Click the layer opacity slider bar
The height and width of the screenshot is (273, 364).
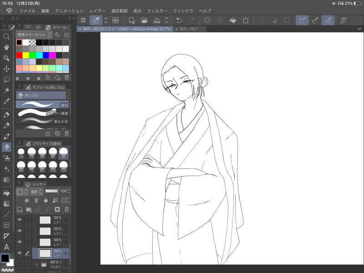tap(51, 191)
